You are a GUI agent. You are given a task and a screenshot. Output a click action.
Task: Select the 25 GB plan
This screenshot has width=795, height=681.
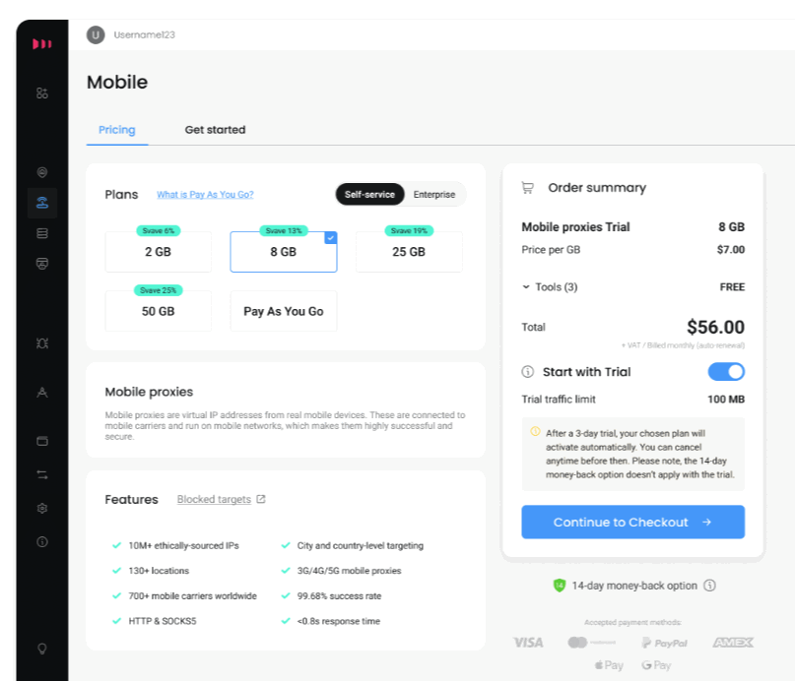click(409, 252)
